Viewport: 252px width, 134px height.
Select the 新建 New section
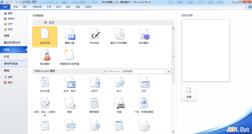point(14,50)
